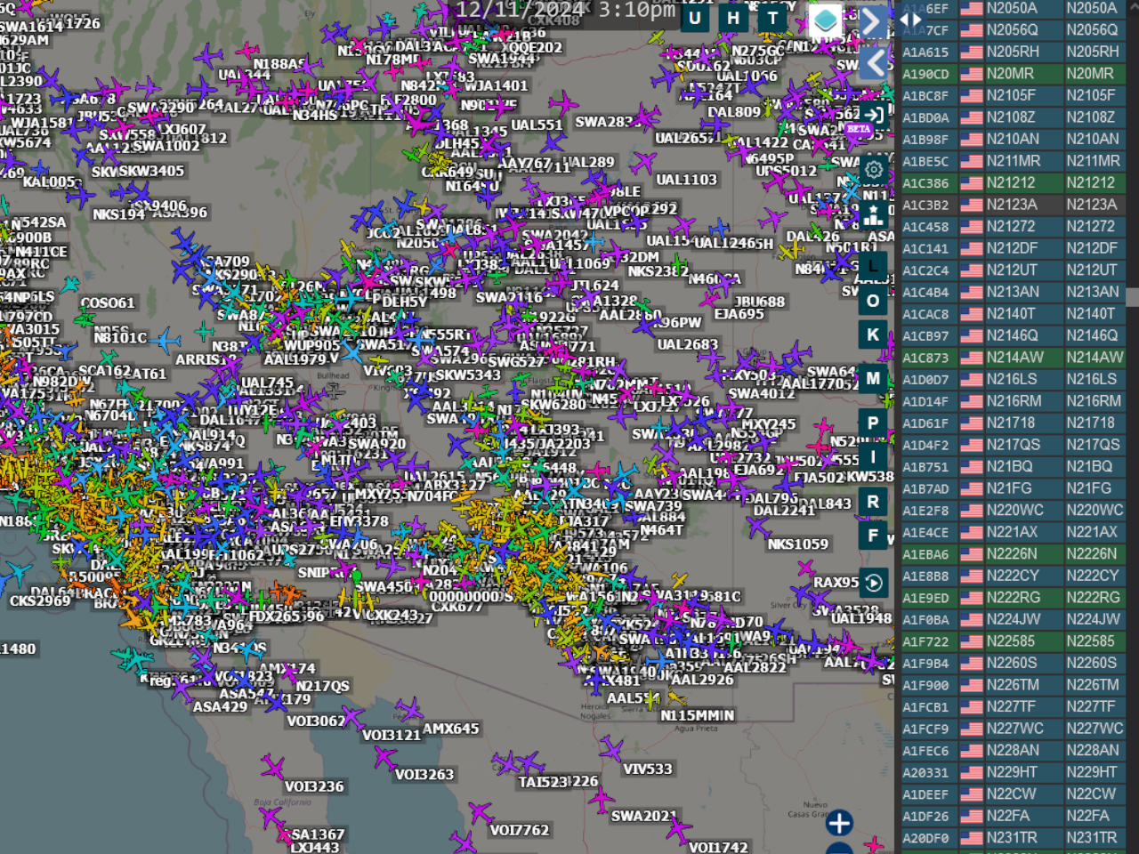The image size is (1139, 854).
Task: Toggle the L labels button
Action: point(873,265)
